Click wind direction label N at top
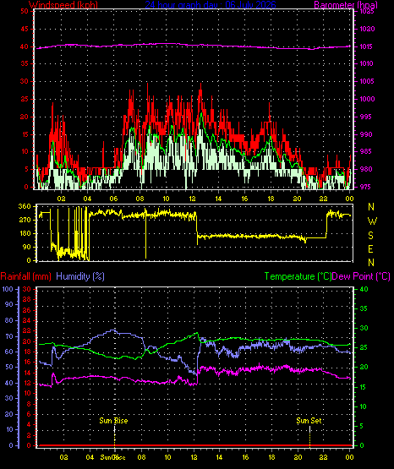Screen dimensions: 394x469 pyautogui.click(x=371, y=207)
